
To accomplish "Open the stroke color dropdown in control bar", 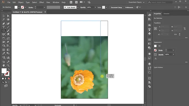I will click(x=25, y=7).
